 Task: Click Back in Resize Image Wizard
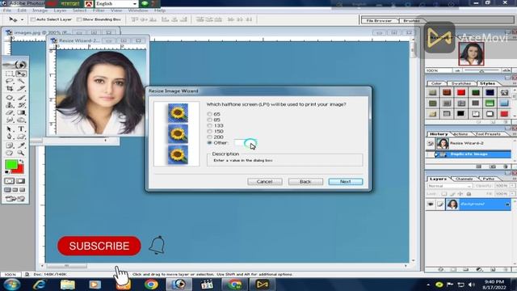(x=305, y=181)
